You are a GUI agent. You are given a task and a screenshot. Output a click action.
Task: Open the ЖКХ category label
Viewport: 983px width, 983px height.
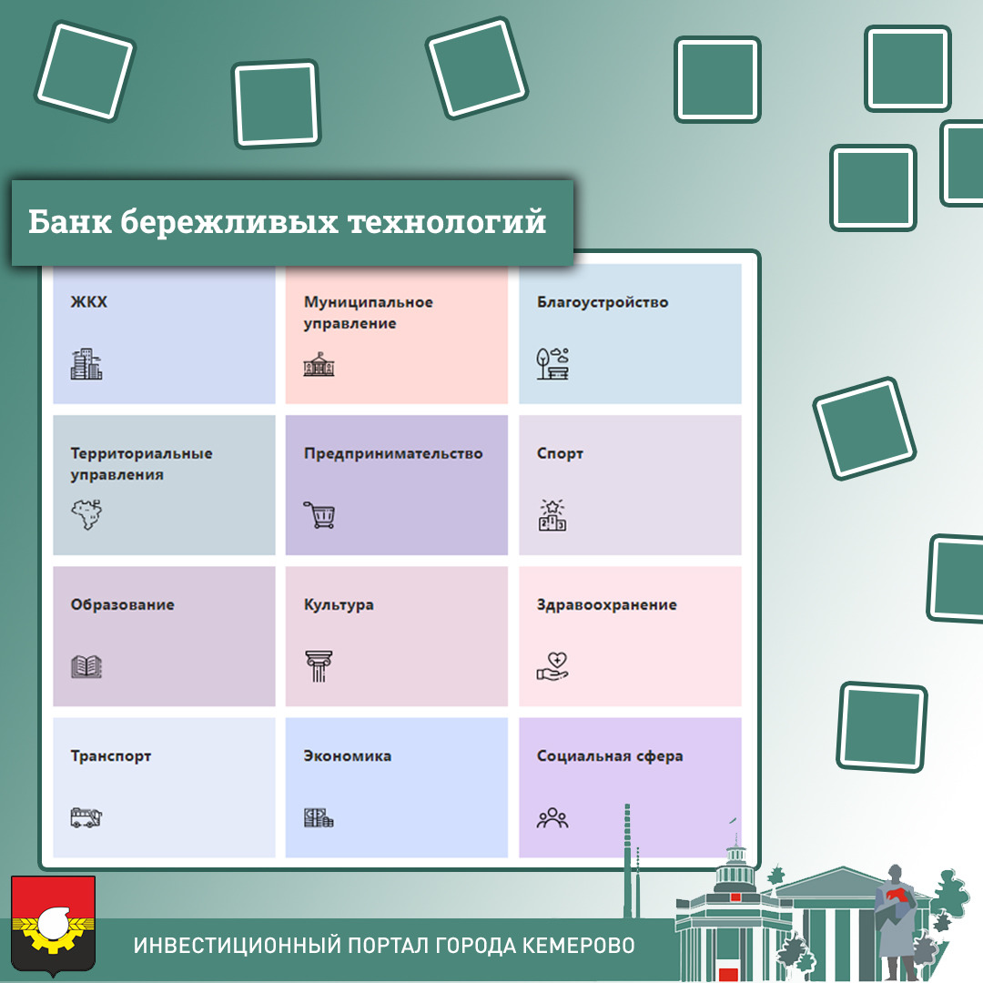pyautogui.click(x=89, y=302)
